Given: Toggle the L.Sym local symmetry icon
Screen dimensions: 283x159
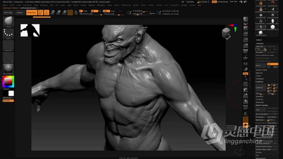Looking at the screenshot, I should click(x=246, y=64).
